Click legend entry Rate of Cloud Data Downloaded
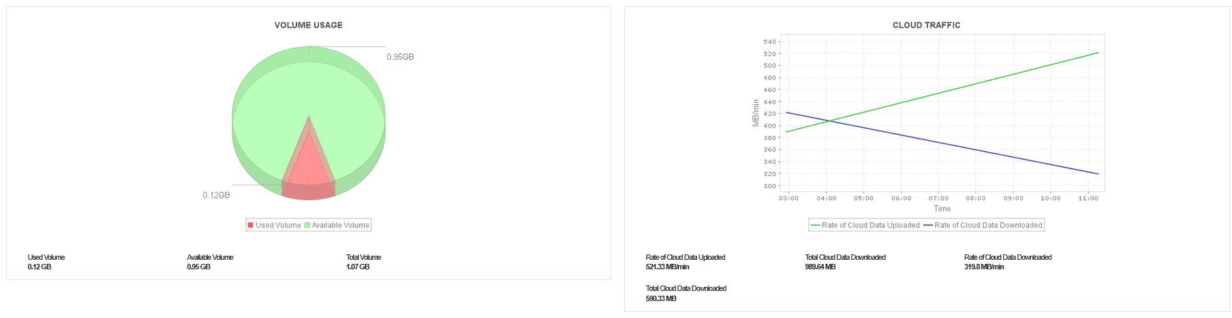Viewport: 1232px width, 318px height. coord(988,225)
